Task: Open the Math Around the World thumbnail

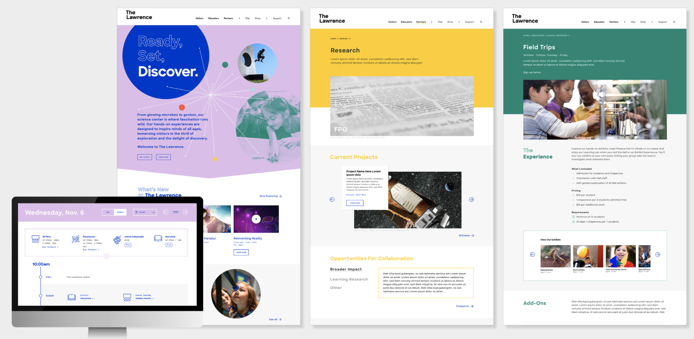Action: coord(621,256)
